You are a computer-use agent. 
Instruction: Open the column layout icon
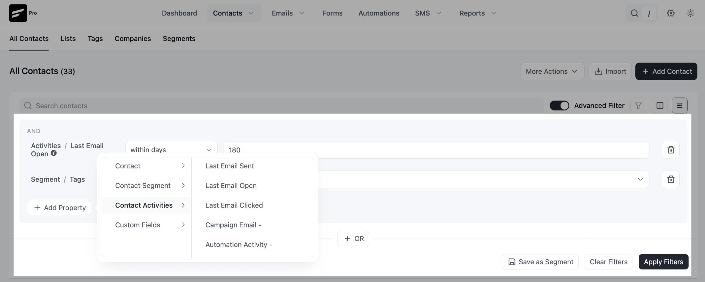pyautogui.click(x=660, y=106)
